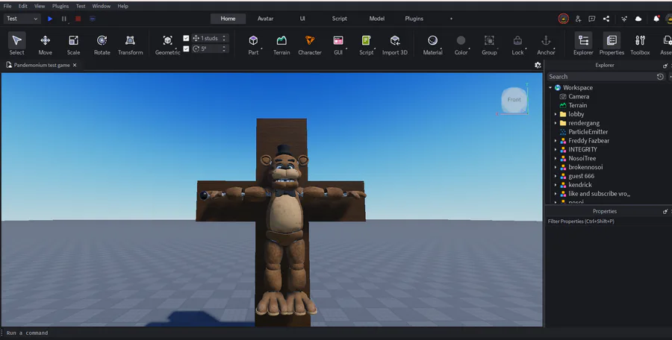Click Import 3D
Viewport: 672px width, 340px height.
pyautogui.click(x=395, y=44)
